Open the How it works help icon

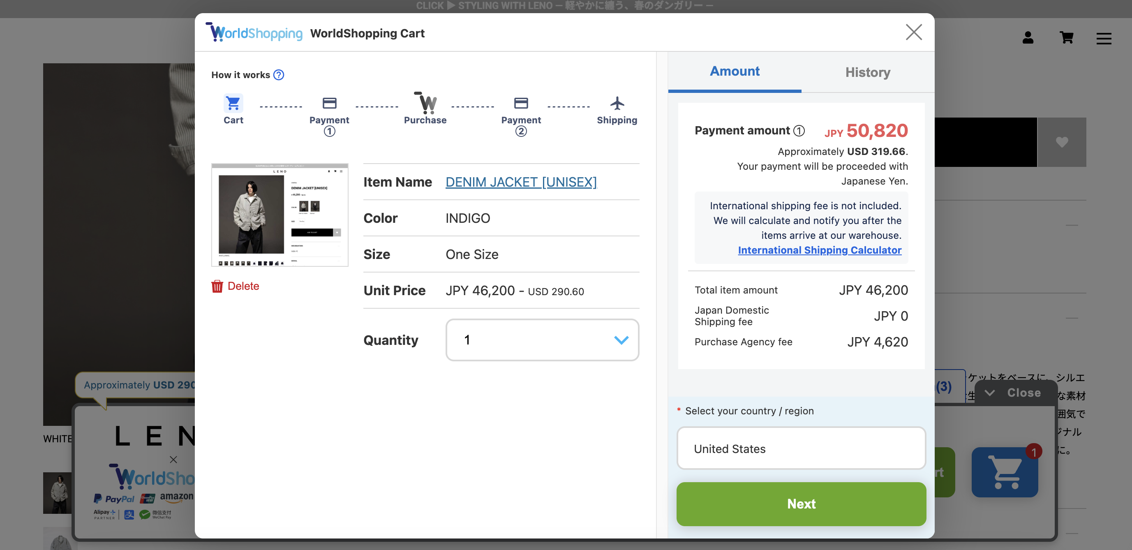279,75
